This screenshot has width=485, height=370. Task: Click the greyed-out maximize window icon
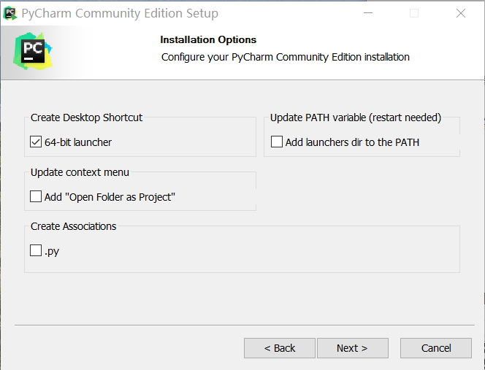pyautogui.click(x=414, y=13)
